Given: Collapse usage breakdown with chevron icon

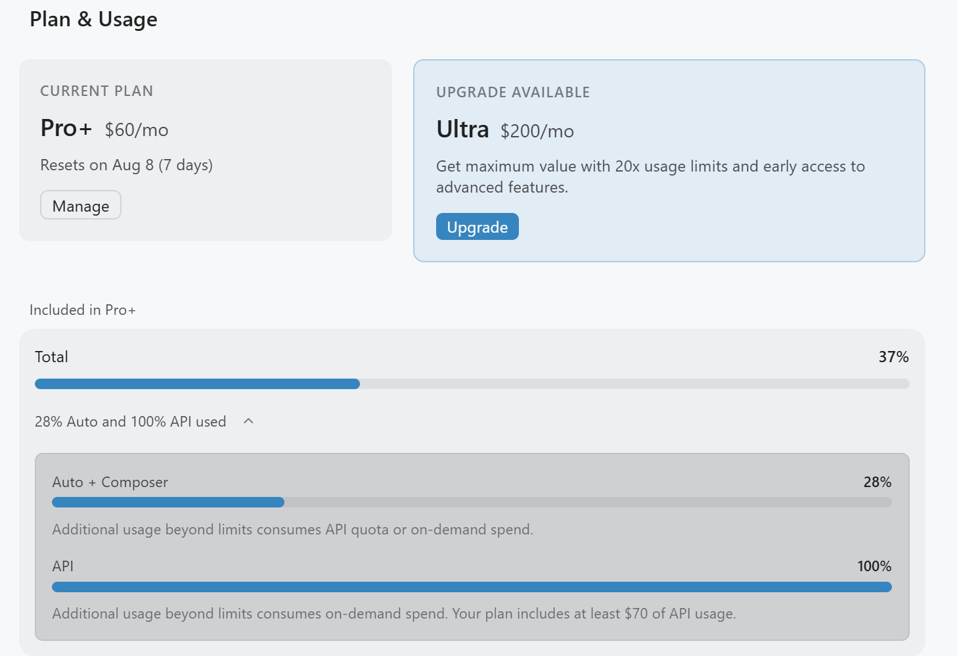Looking at the screenshot, I should [x=248, y=421].
